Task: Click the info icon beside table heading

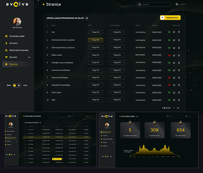Action: pos(87,18)
